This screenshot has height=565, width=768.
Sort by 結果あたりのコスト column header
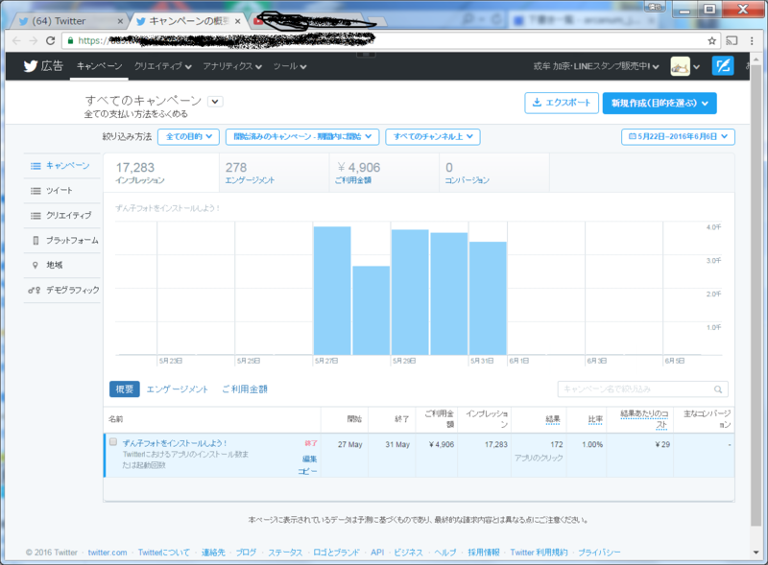click(644, 419)
